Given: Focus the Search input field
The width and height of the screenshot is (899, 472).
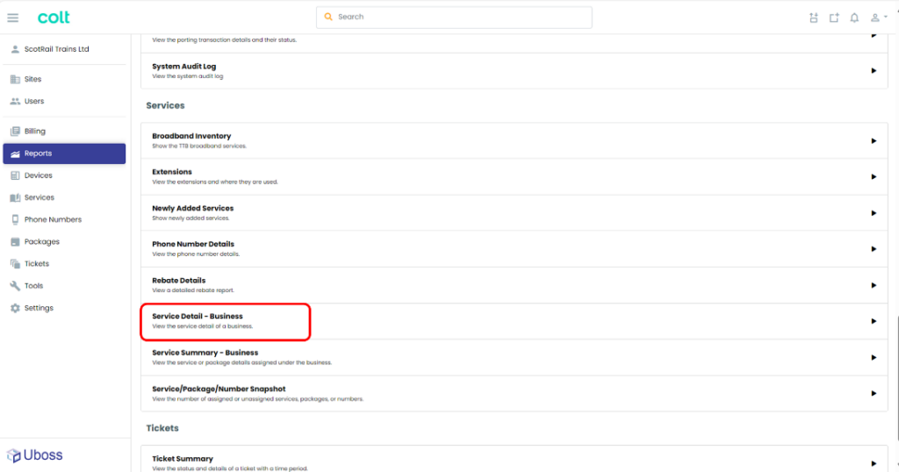Looking at the screenshot, I should point(454,18).
